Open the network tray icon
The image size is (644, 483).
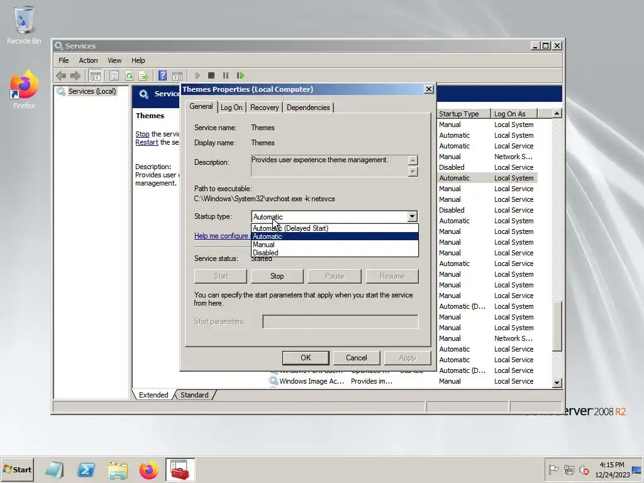coord(569,469)
